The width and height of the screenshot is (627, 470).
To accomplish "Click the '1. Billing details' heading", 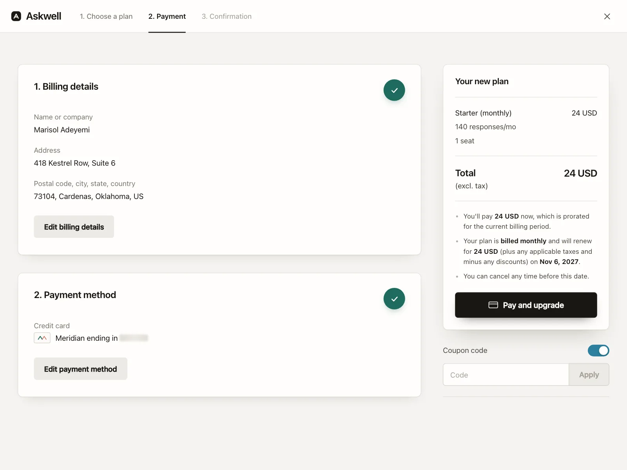I will click(x=66, y=87).
